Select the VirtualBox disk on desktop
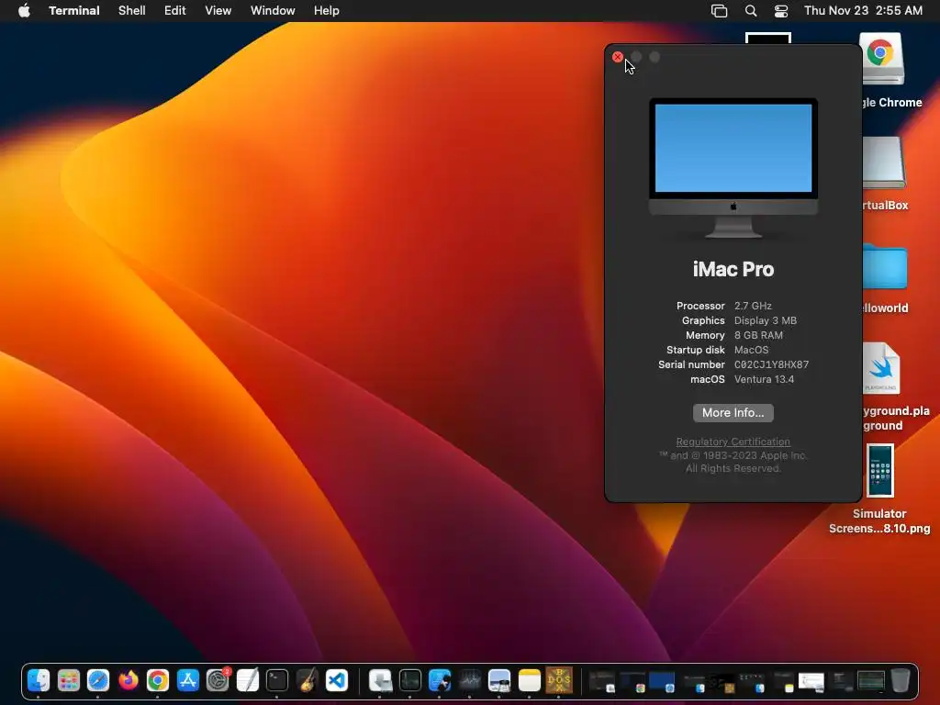Viewport: 940px width, 705px height. click(884, 162)
